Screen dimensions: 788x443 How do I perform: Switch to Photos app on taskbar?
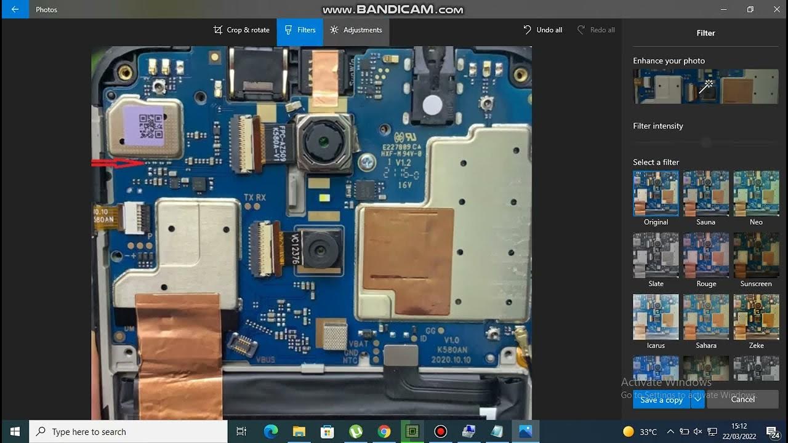pyautogui.click(x=525, y=432)
